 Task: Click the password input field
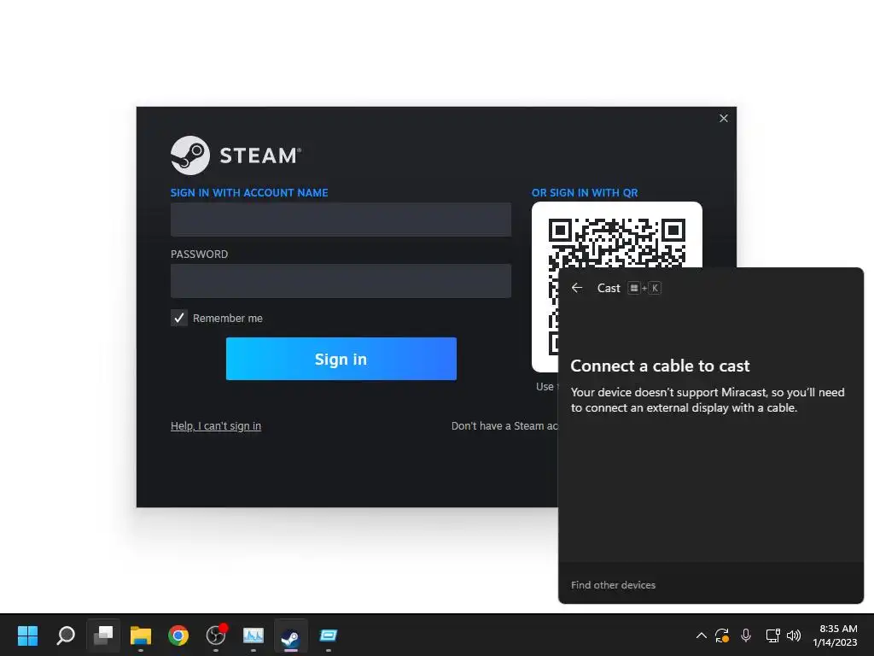(341, 280)
